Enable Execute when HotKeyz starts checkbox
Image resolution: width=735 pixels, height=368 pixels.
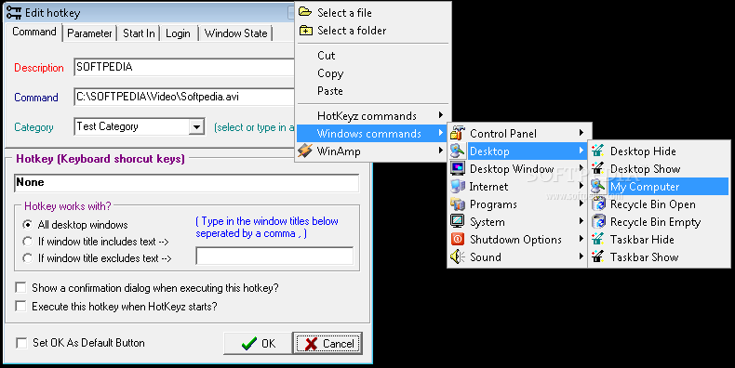20,306
